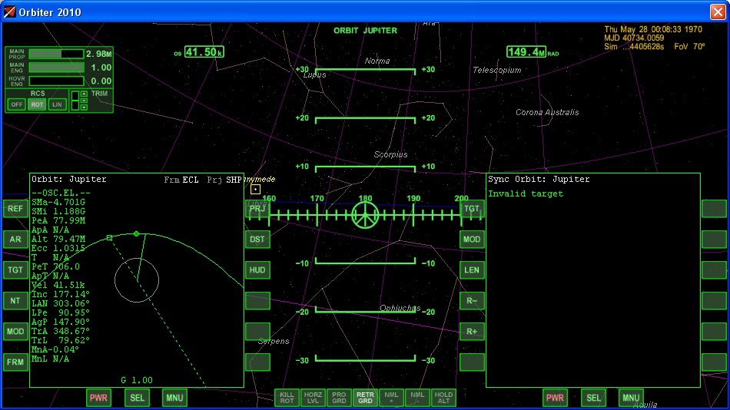Click the trim down arrow
This screenshot has height=410, width=730.
(x=85, y=107)
